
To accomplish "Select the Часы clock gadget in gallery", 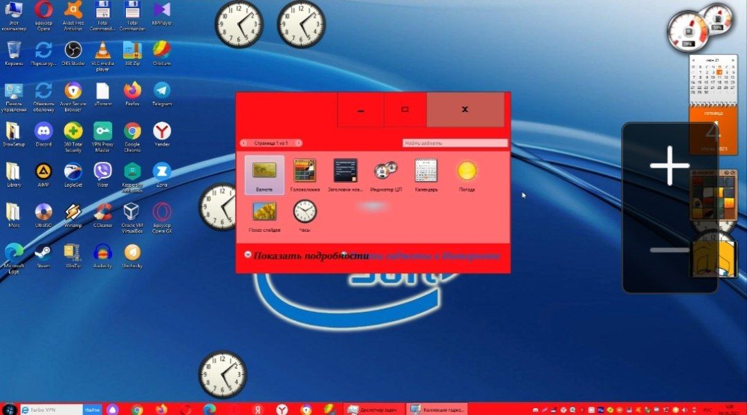I will point(305,216).
